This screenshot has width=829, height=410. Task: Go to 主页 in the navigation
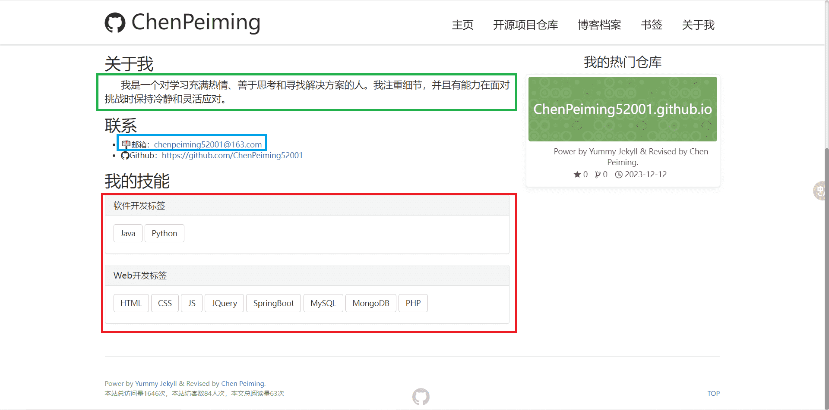coord(462,25)
